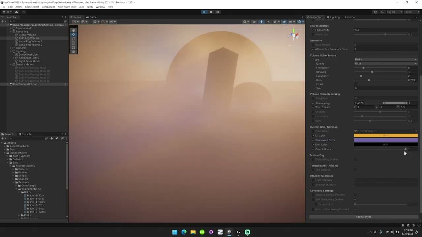422x237 pixels.
Task: Open the Layers dropdown
Action: (394, 12)
